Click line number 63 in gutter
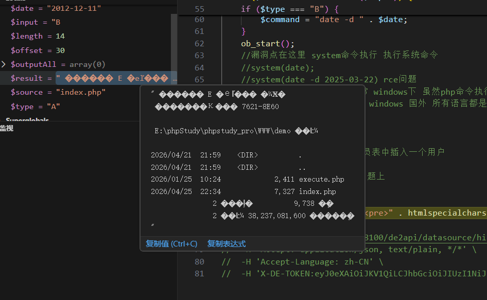487x300 pixels. (x=199, y=55)
